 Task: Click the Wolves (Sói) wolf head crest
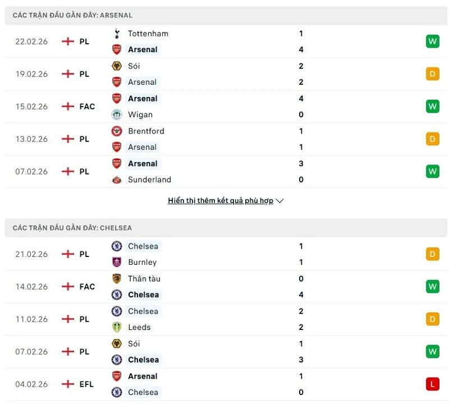pos(117,66)
